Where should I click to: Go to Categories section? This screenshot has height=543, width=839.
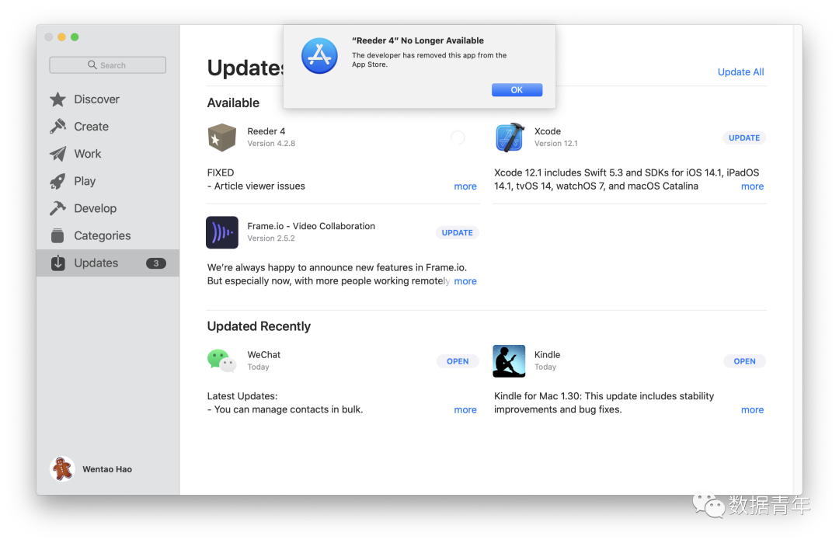107,235
